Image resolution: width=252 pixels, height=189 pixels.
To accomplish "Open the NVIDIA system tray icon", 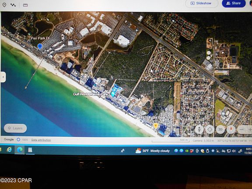I will (x=186, y=151).
